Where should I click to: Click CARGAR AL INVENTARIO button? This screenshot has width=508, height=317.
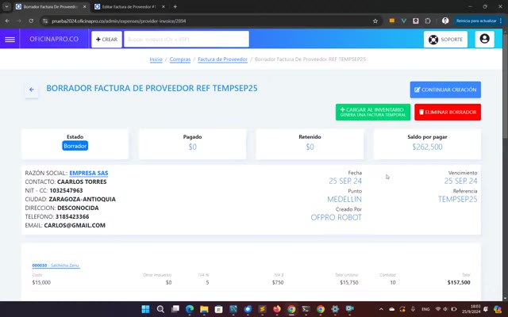[373, 112]
